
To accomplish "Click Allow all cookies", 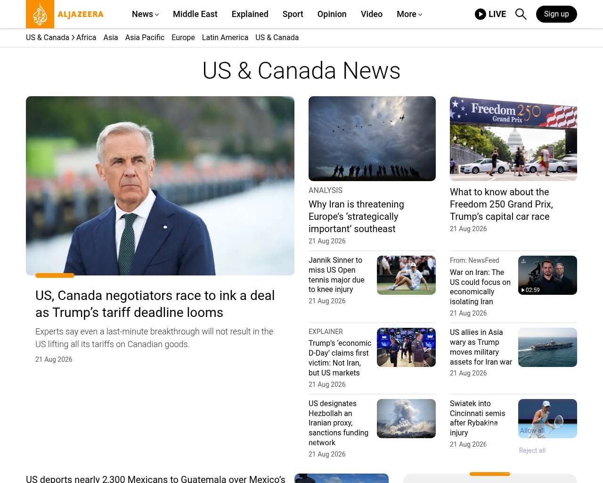I will [532, 431].
